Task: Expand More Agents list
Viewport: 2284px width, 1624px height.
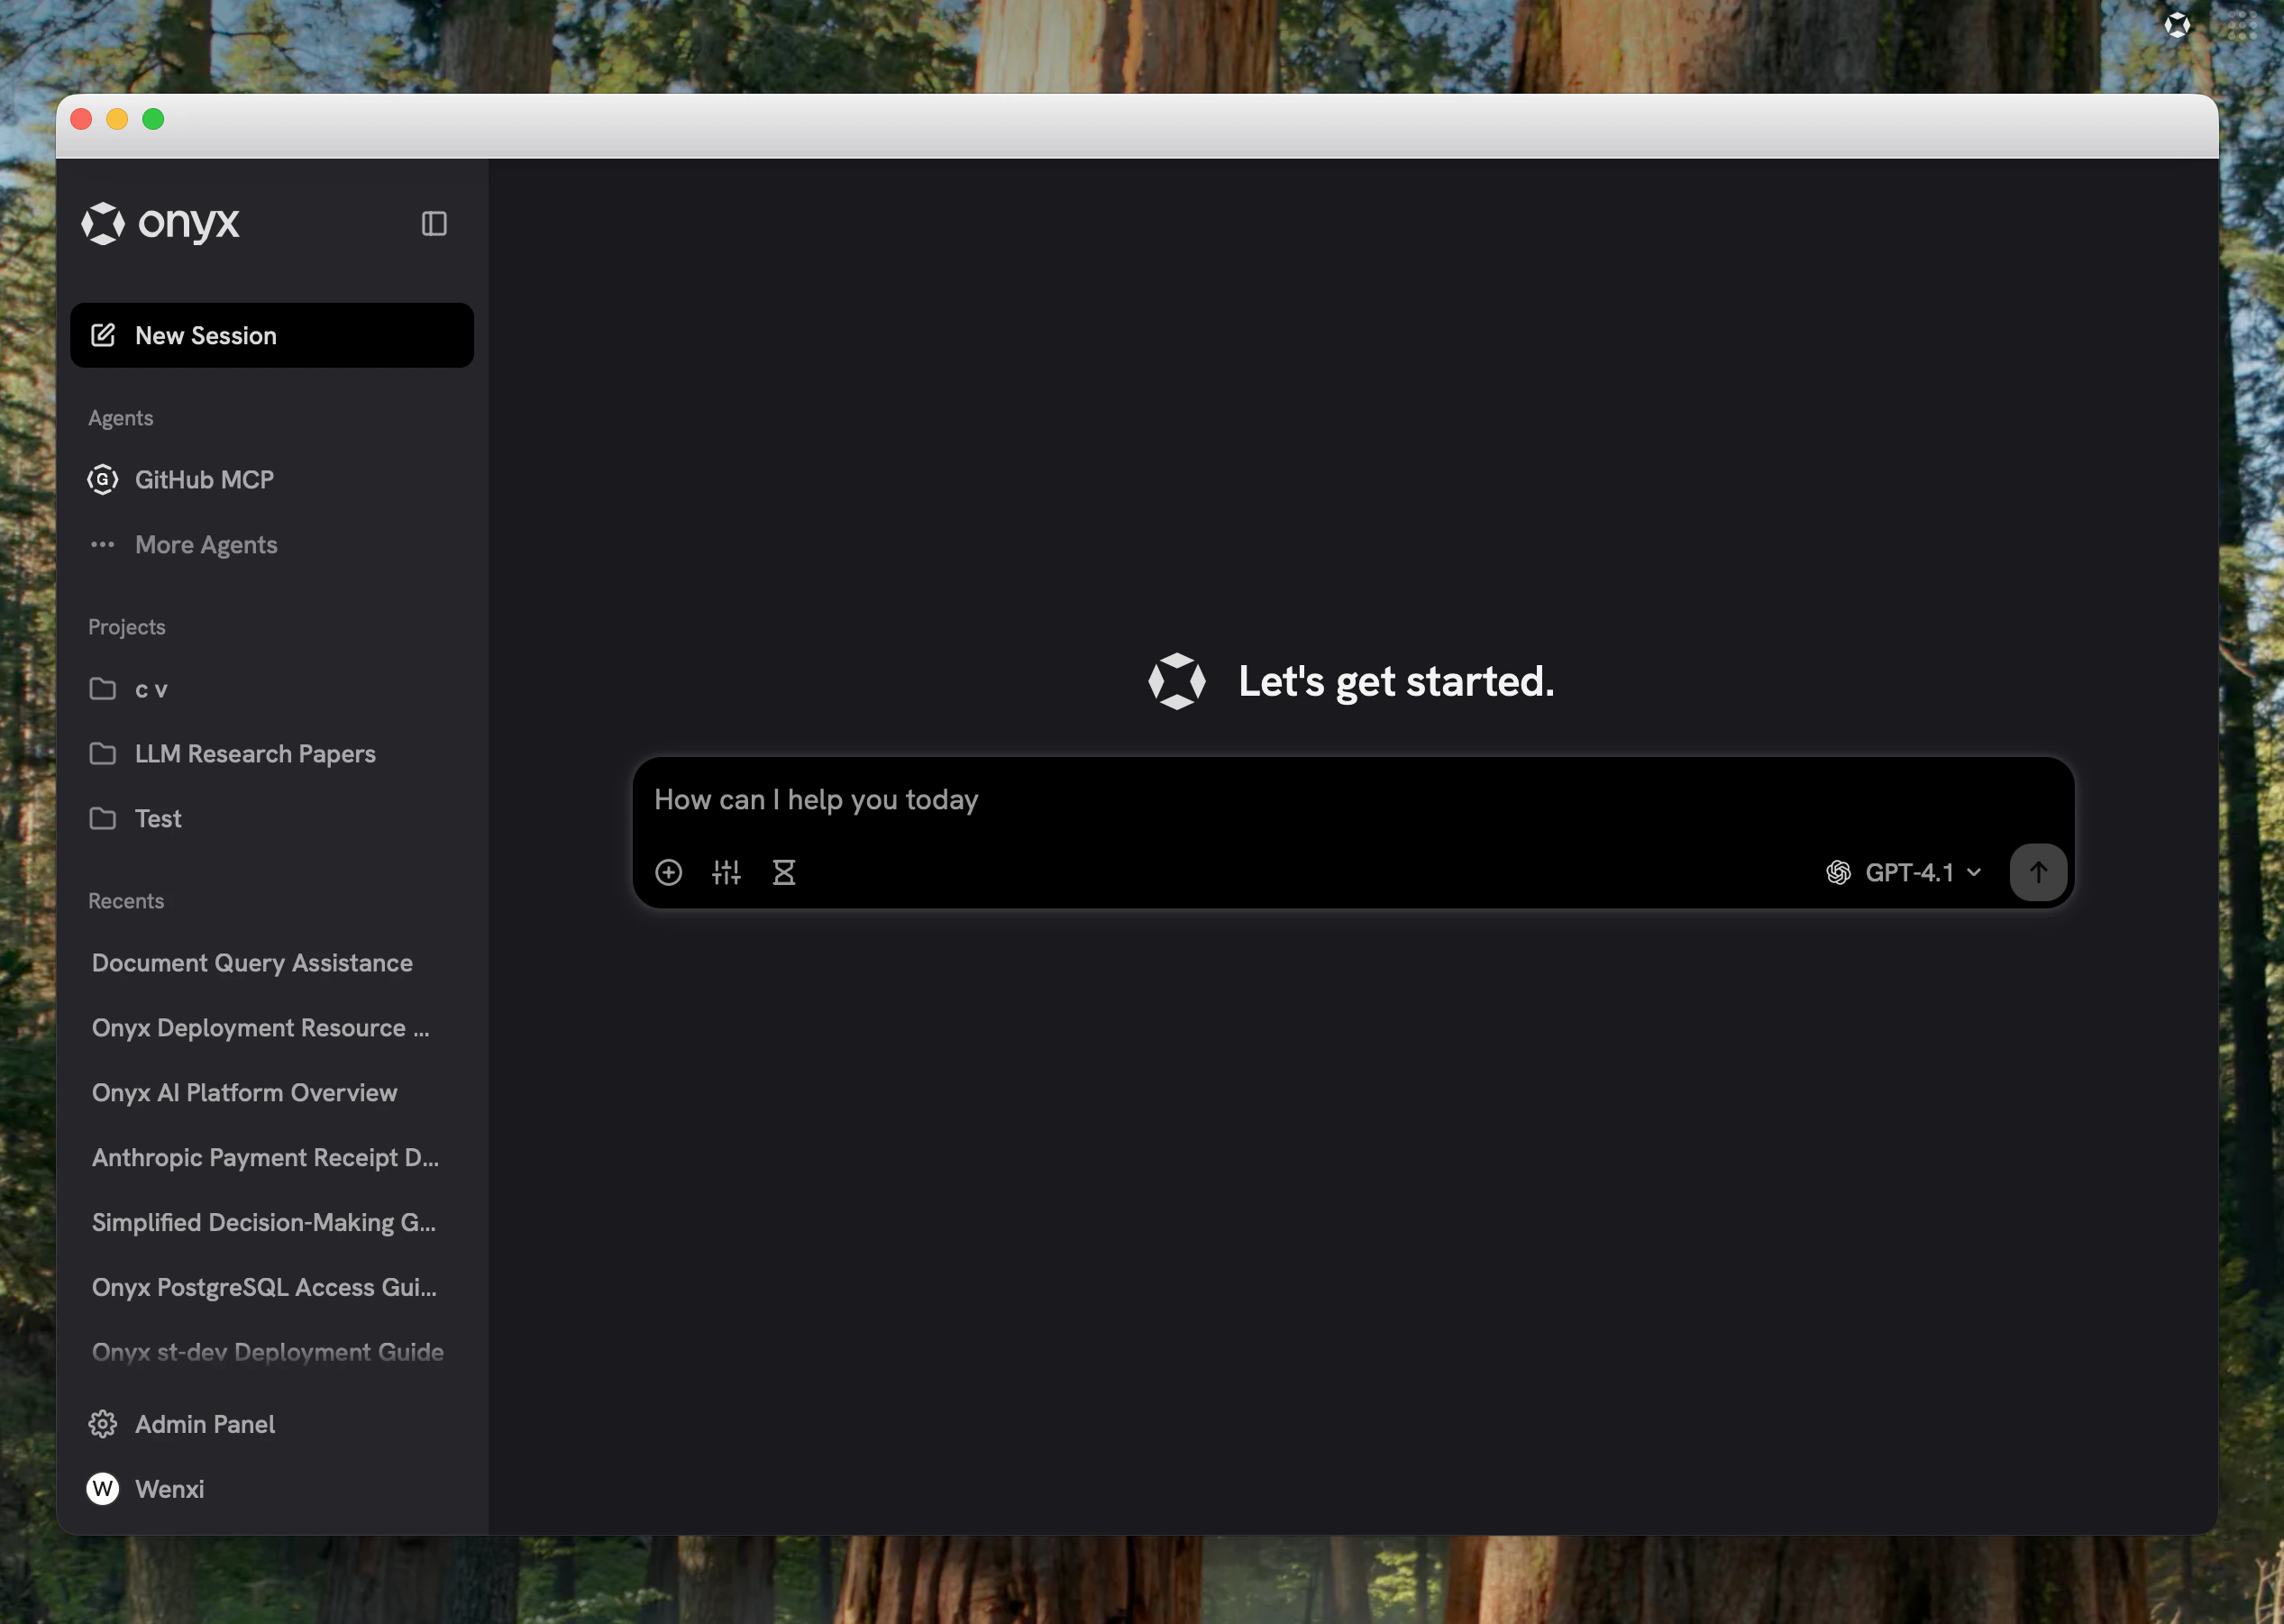Action: point(206,544)
